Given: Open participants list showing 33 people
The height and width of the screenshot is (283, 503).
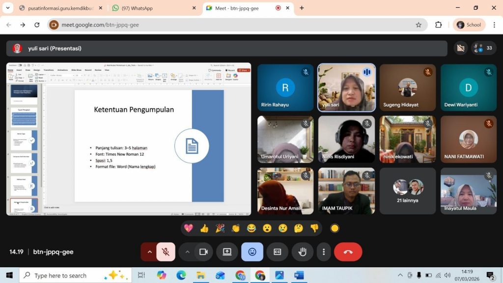Looking at the screenshot, I should click(x=483, y=48).
